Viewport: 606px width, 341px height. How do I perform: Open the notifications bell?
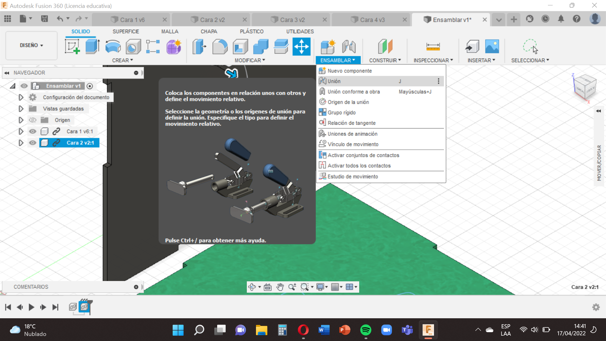point(561,19)
